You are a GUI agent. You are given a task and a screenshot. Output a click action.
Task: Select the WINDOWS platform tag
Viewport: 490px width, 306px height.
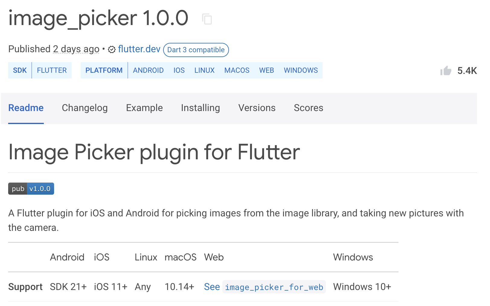click(x=301, y=70)
